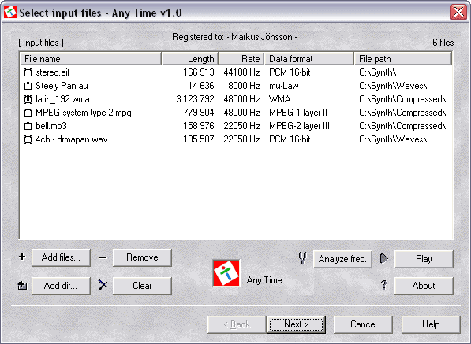471x344 pixels.
Task: Sort list by File name column header
Action: (91, 58)
